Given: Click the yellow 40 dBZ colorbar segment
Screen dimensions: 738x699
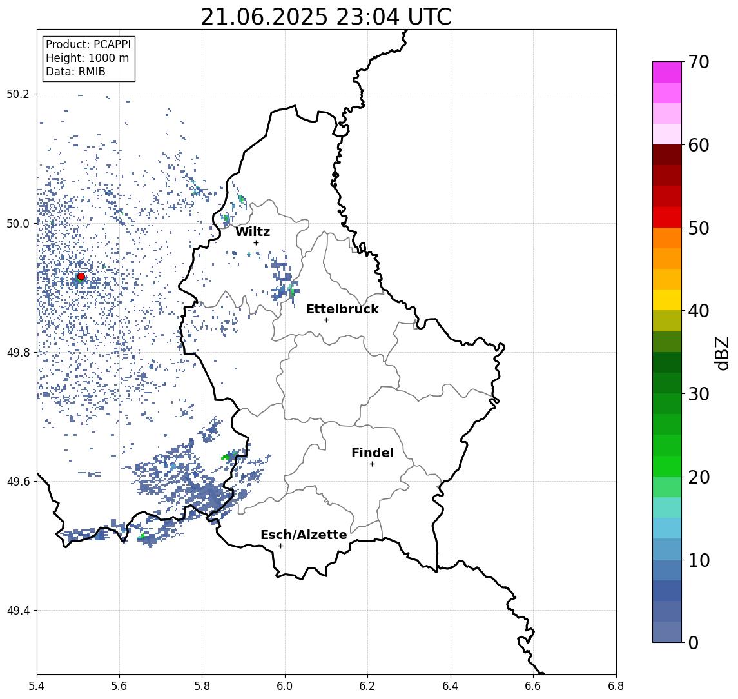Looking at the screenshot, I should 667,300.
